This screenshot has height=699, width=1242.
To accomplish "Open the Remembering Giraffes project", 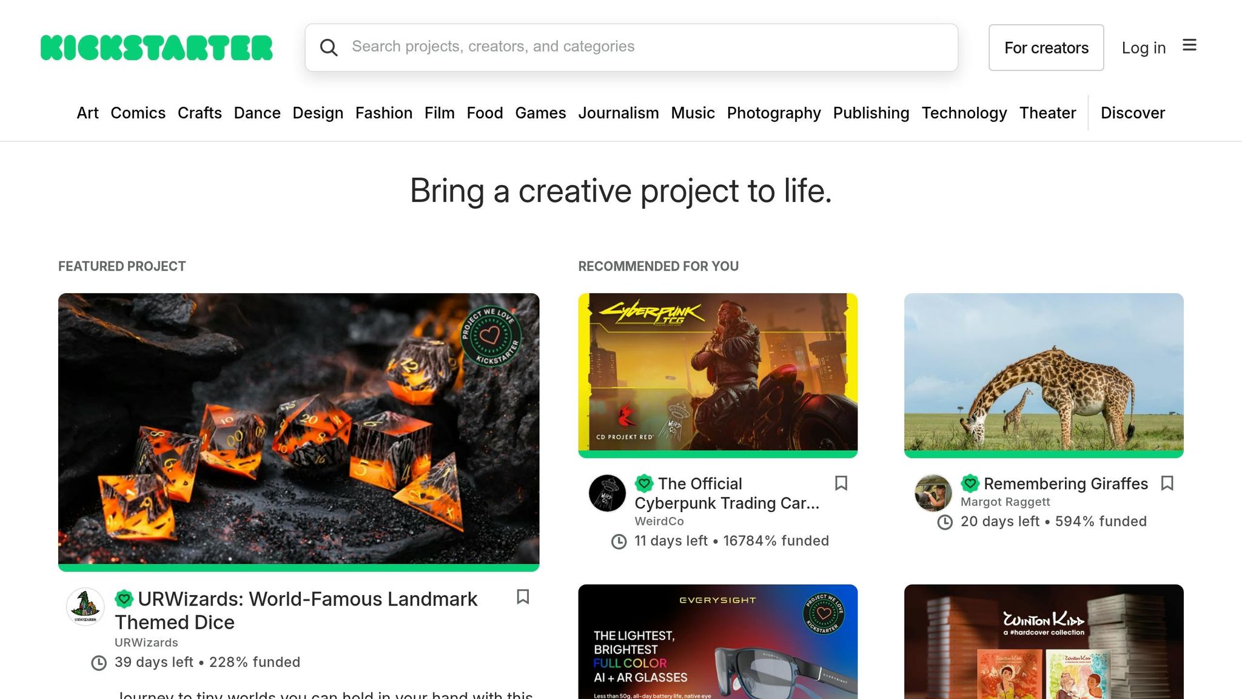I will 1066,484.
